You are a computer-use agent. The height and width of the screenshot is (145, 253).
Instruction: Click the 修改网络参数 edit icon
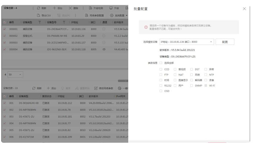coord(96,88)
